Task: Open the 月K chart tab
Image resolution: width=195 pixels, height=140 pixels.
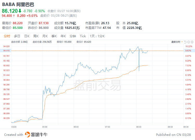Action: pyautogui.click(x=45, y=36)
